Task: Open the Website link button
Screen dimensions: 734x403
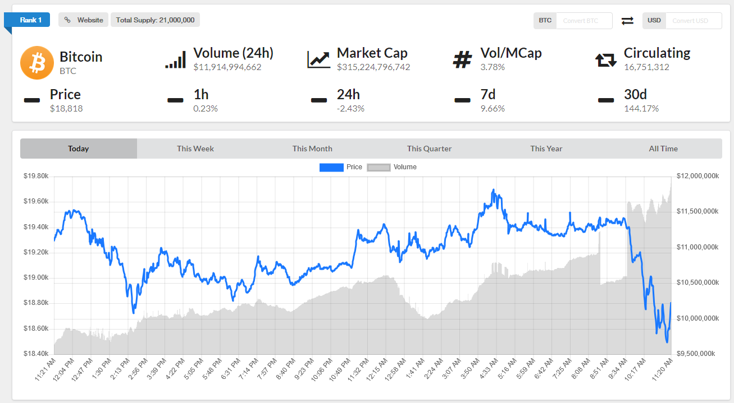Action: [x=83, y=20]
